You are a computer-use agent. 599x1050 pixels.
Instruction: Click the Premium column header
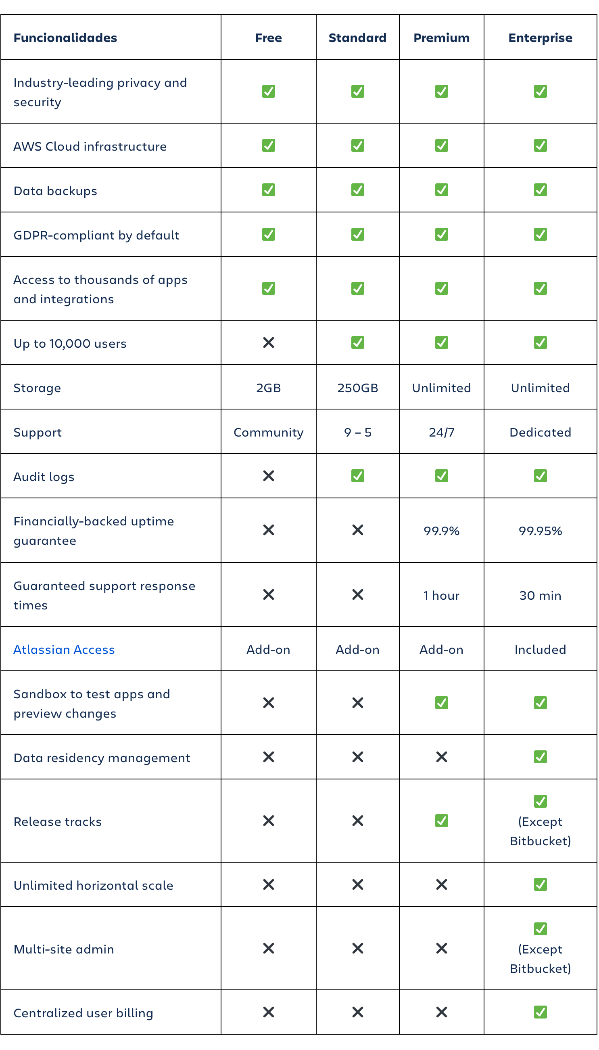click(x=441, y=38)
